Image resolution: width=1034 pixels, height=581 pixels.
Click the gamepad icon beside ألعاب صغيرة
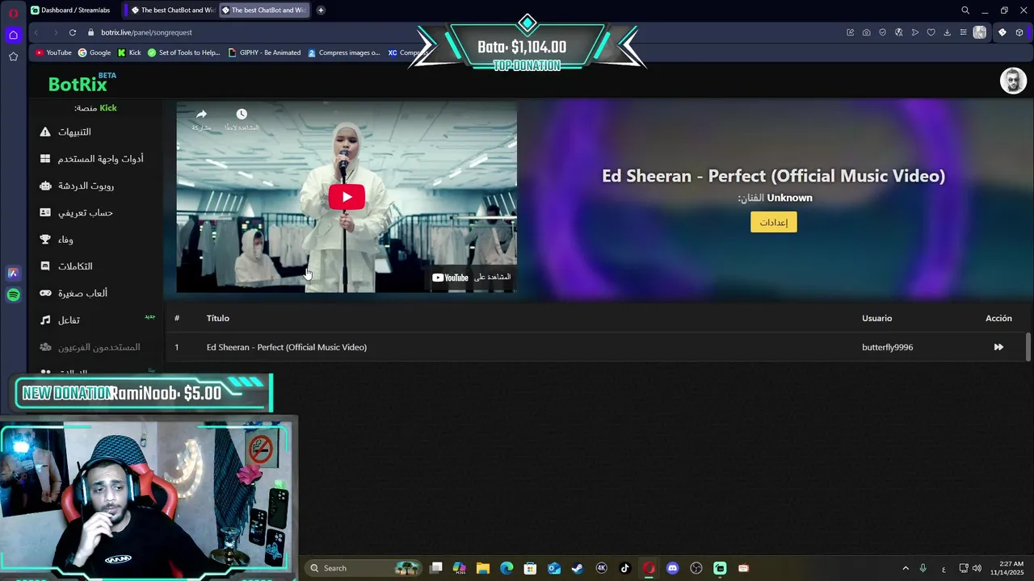click(45, 293)
